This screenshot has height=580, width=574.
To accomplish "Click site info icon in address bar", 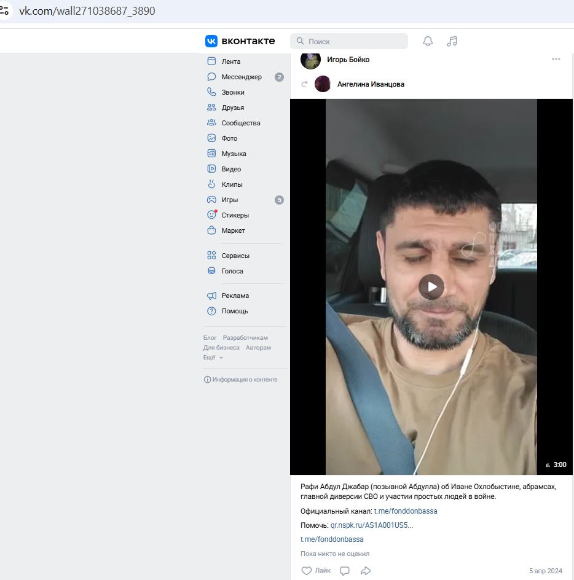I will coord(4,10).
